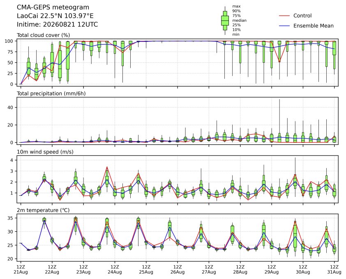Click the 'max' label in boxplot legend
Viewport: 346px width, 279px height.
click(236, 6)
